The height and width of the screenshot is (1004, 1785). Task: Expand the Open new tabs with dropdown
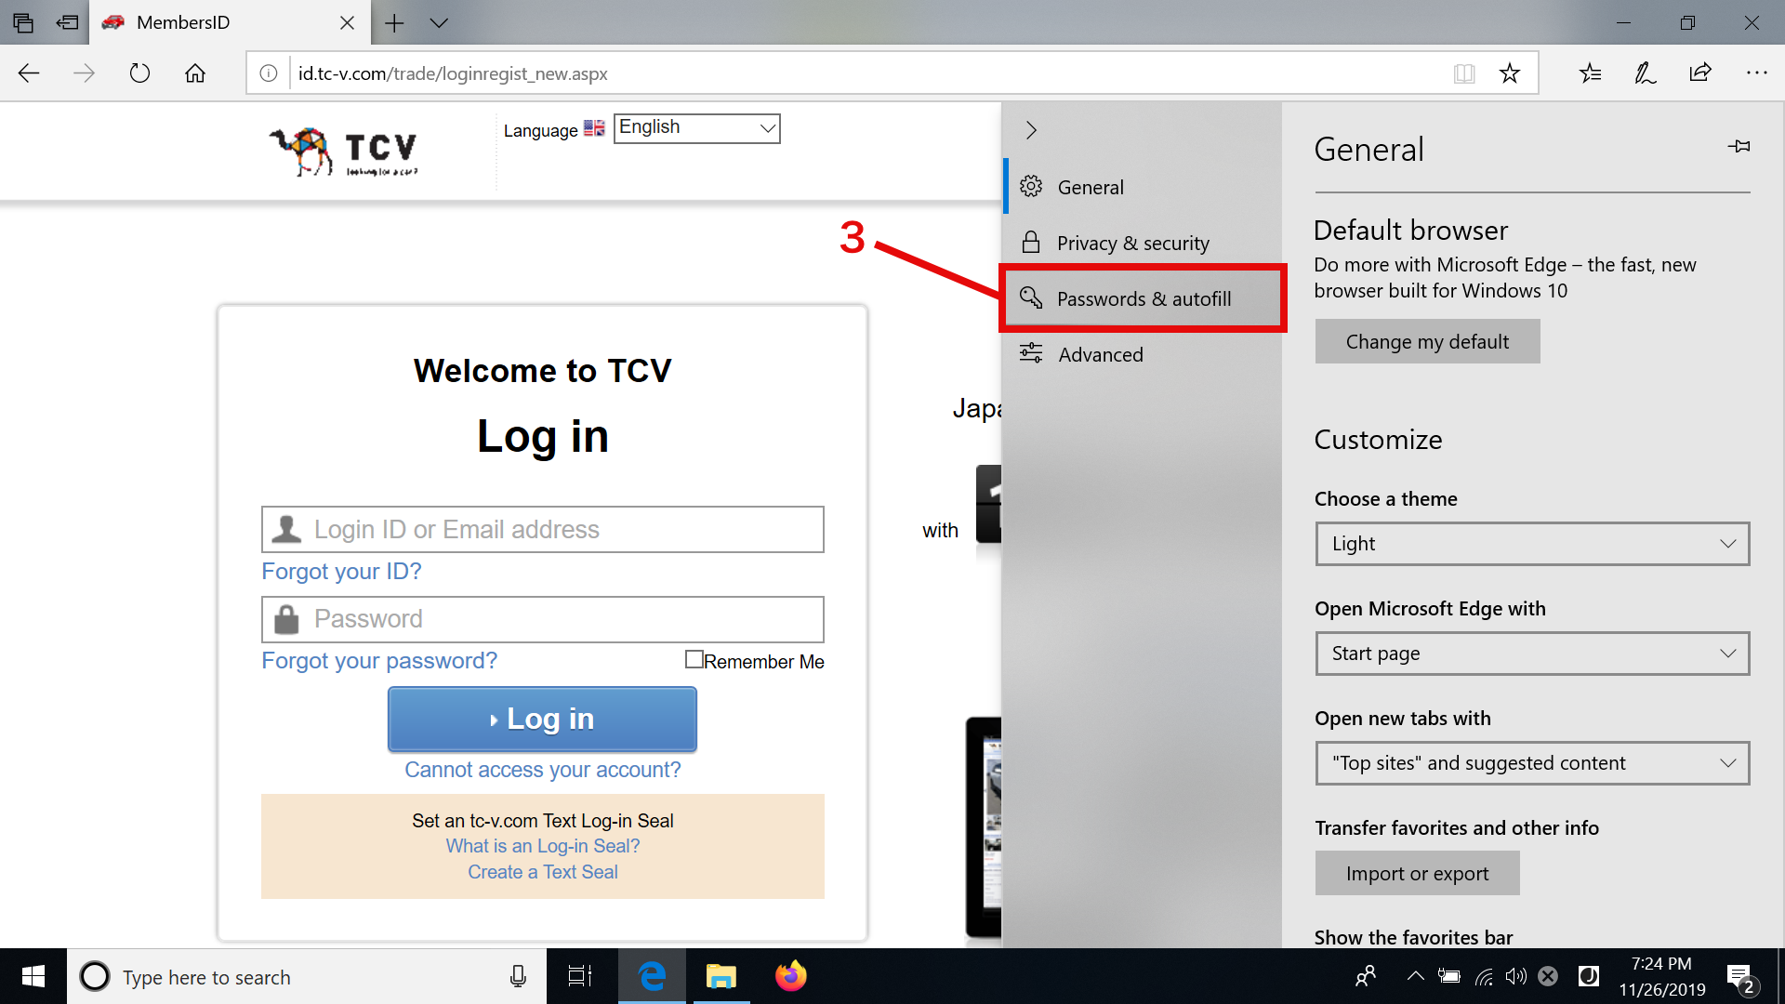tap(1532, 763)
